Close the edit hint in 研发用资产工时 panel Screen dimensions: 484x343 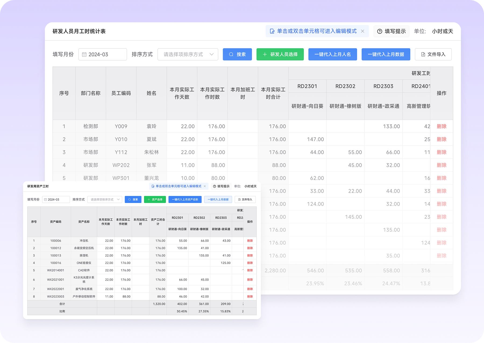point(205,186)
